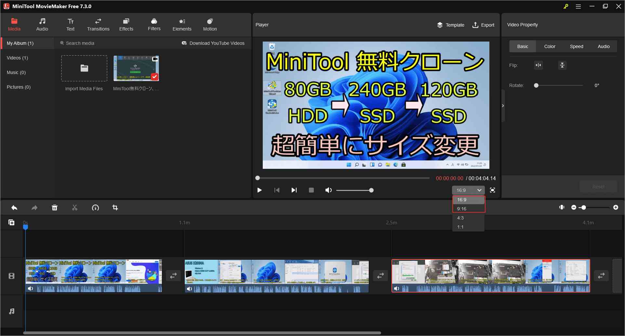This screenshot has width=625, height=336.
Task: Select Music (0) category
Action: click(16, 72)
